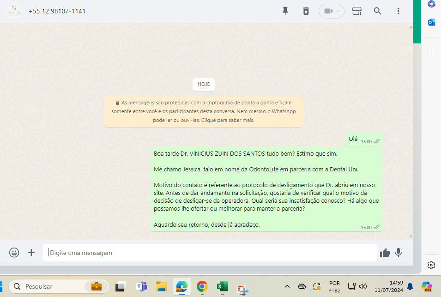Open the notifications bell

[x=410, y=286]
